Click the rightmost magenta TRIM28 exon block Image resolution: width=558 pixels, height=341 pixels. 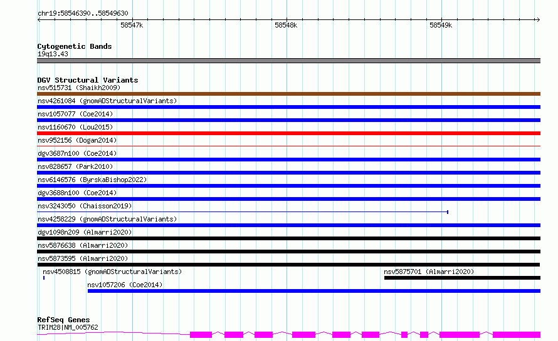pos(517,335)
